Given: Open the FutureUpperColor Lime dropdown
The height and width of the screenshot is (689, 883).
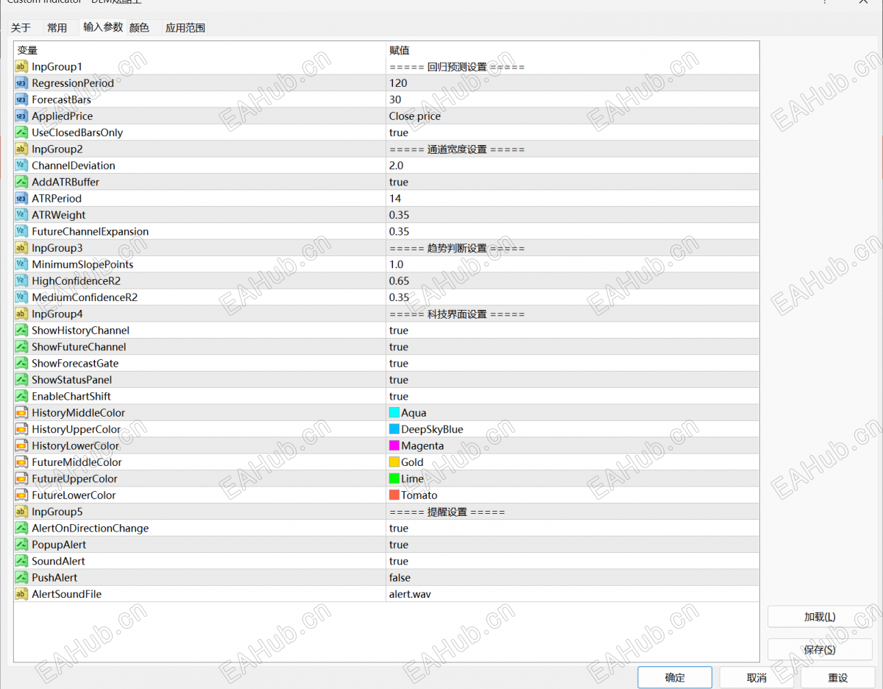Looking at the screenshot, I should pos(572,478).
